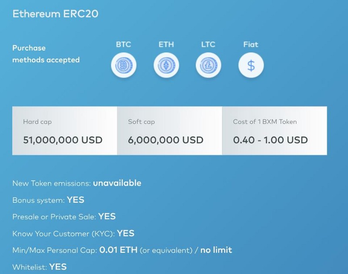The height and width of the screenshot is (274, 348).
Task: Click the Soft cap 6,000,000 USD card
Action: pos(170,131)
